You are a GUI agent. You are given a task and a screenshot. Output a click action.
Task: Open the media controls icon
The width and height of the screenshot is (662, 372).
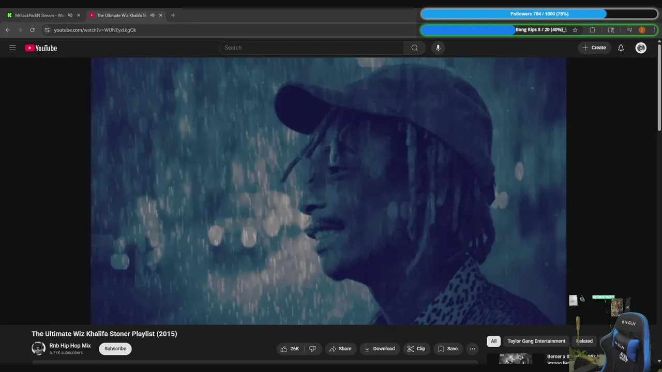click(629, 30)
